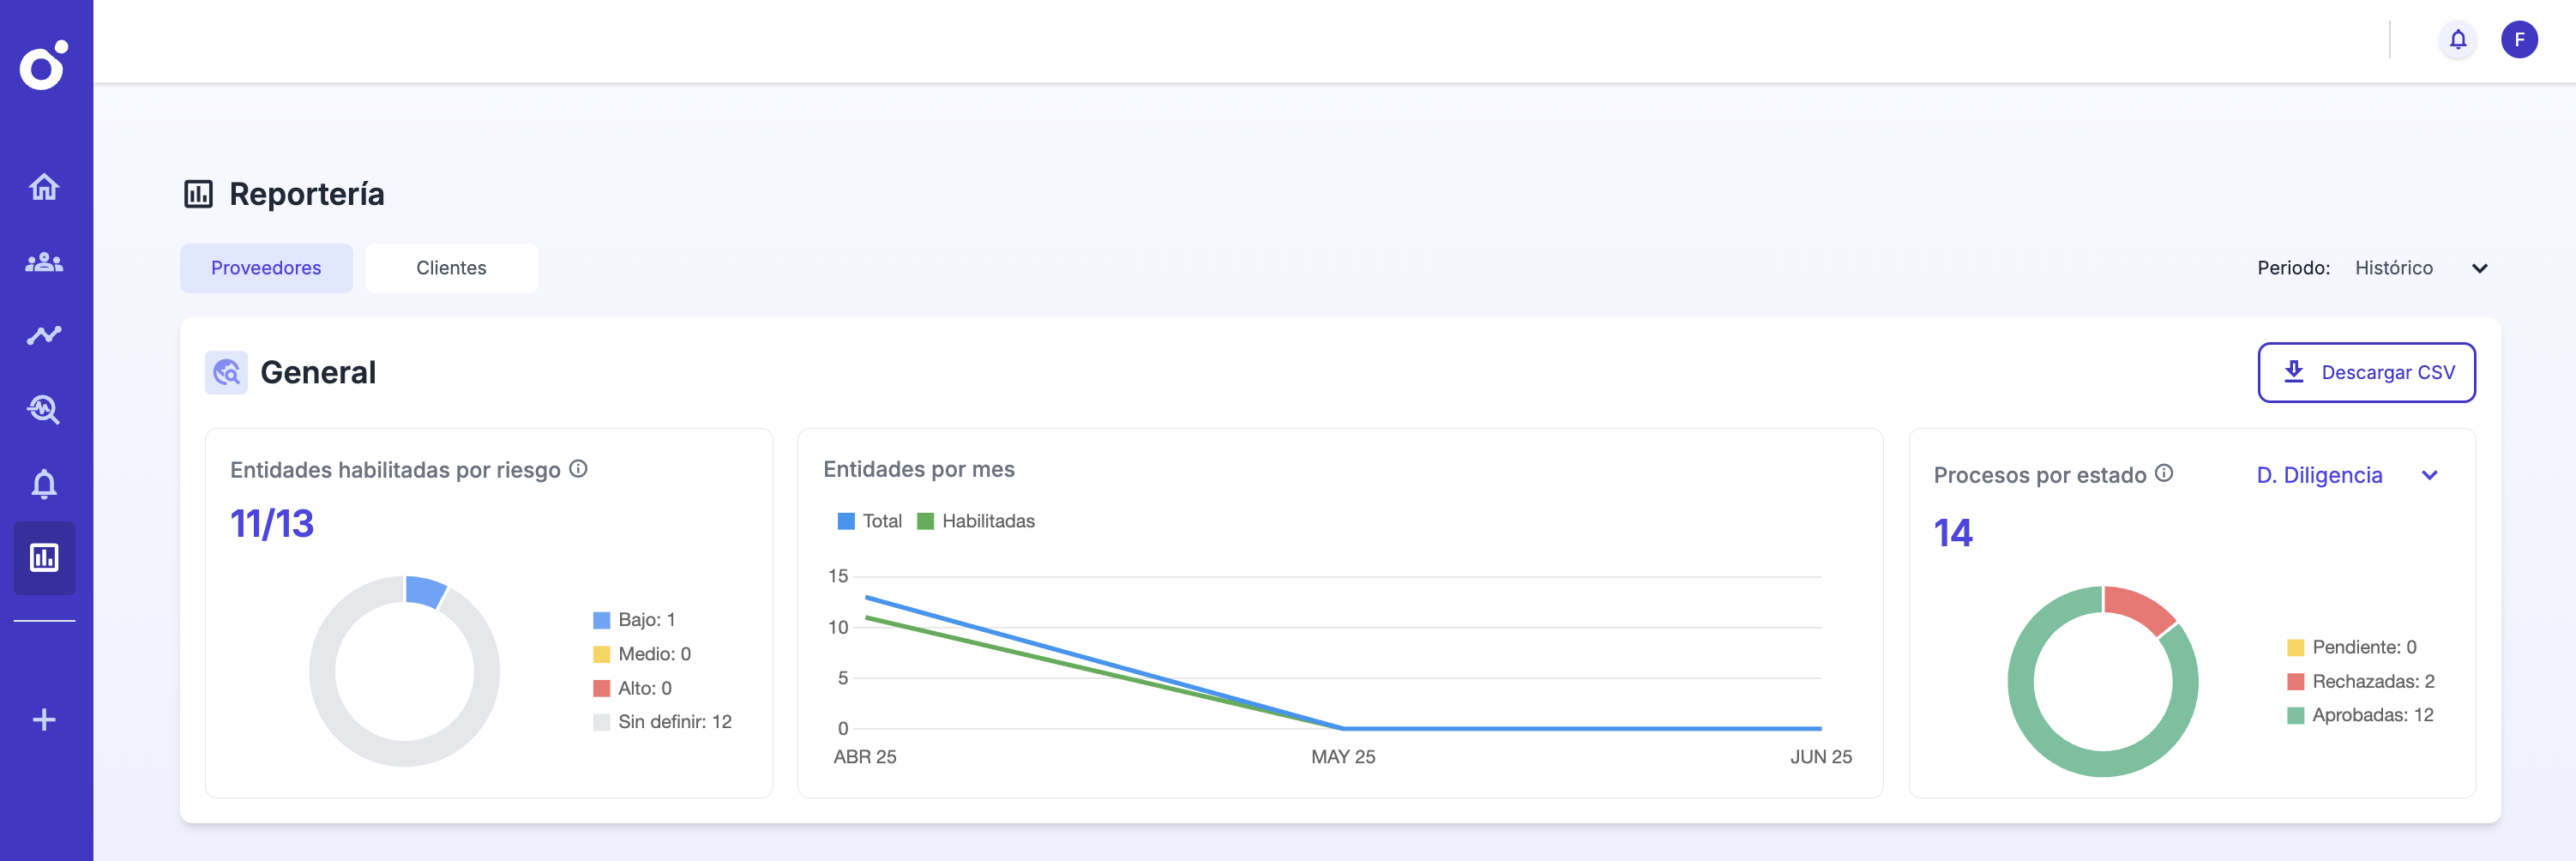The width and height of the screenshot is (2576, 861).
Task: Click the blue Bajo legend swatch
Action: tap(601, 620)
